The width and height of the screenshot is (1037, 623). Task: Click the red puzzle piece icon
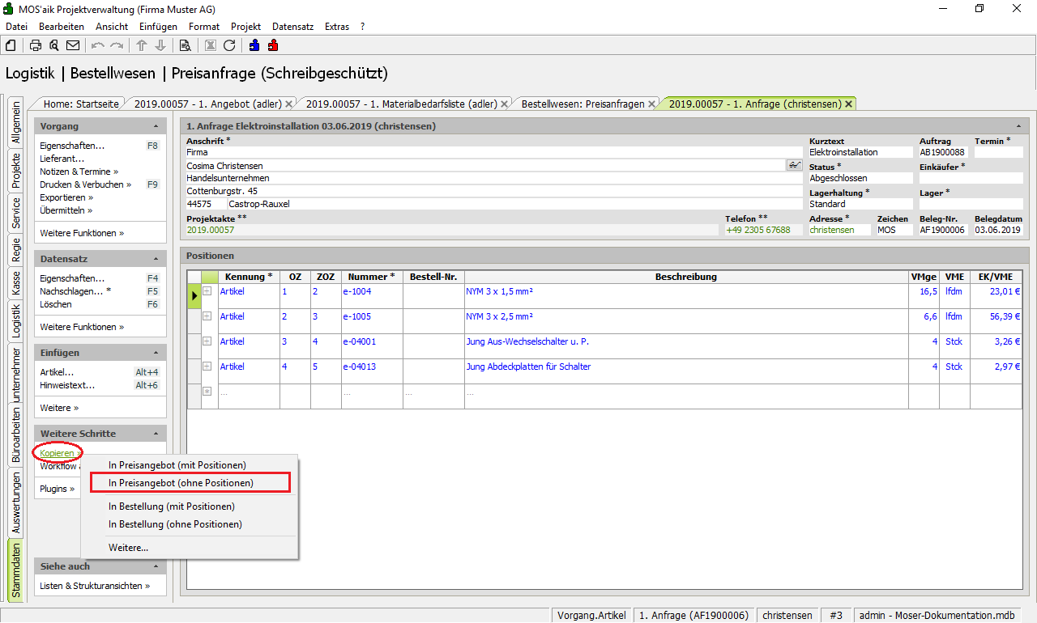[273, 45]
